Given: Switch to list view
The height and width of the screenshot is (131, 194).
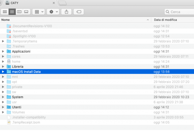Looking at the screenshot, I should click(x=12, y=12).
